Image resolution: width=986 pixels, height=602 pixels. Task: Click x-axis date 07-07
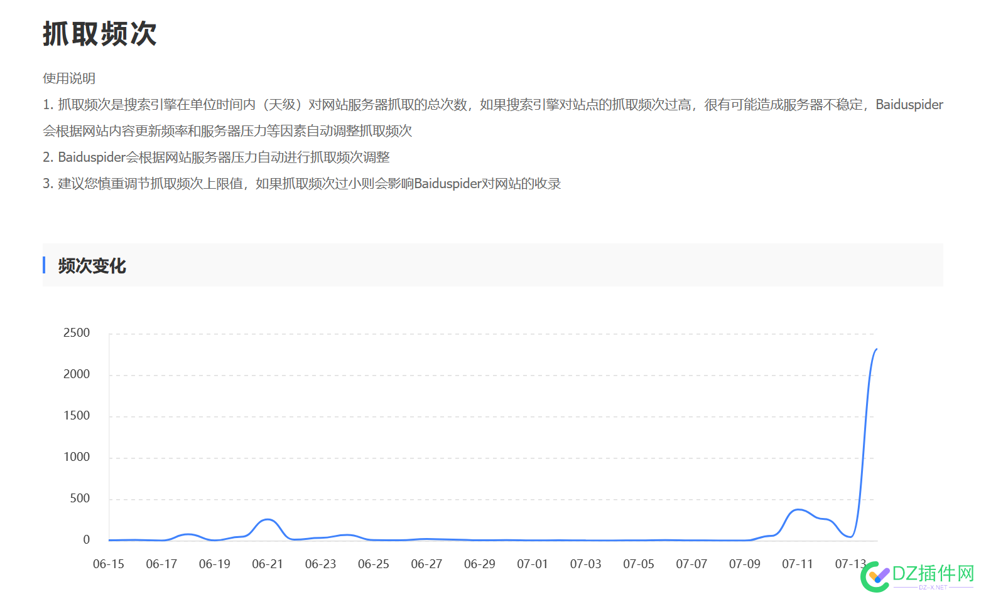691,564
